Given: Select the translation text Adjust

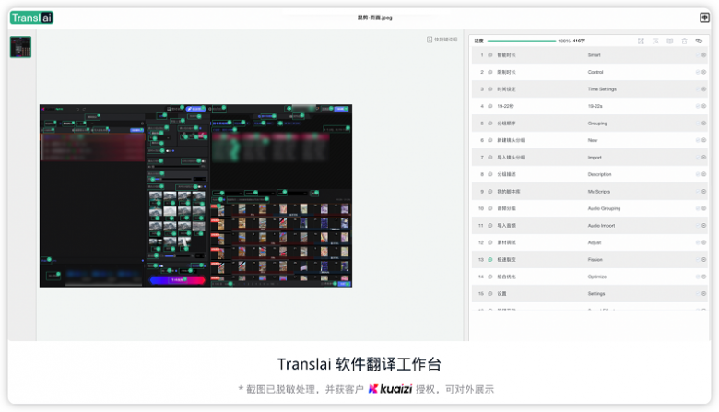Looking at the screenshot, I should tap(595, 242).
